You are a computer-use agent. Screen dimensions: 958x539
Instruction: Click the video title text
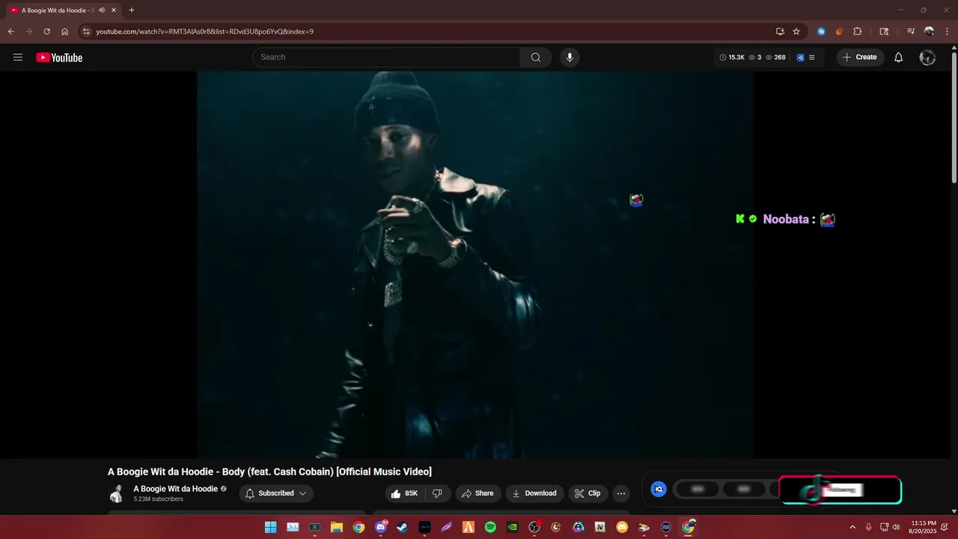[x=269, y=472]
